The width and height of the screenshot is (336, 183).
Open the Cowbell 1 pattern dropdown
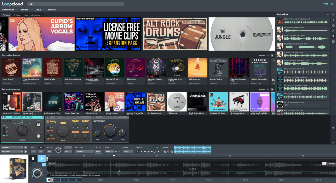click(84, 152)
